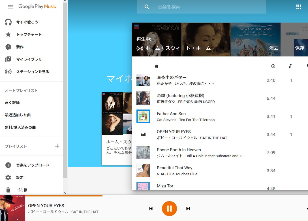The width and height of the screenshot is (308, 221).
Task: Click the Google Play Music logo
Action: [x=37, y=6]
